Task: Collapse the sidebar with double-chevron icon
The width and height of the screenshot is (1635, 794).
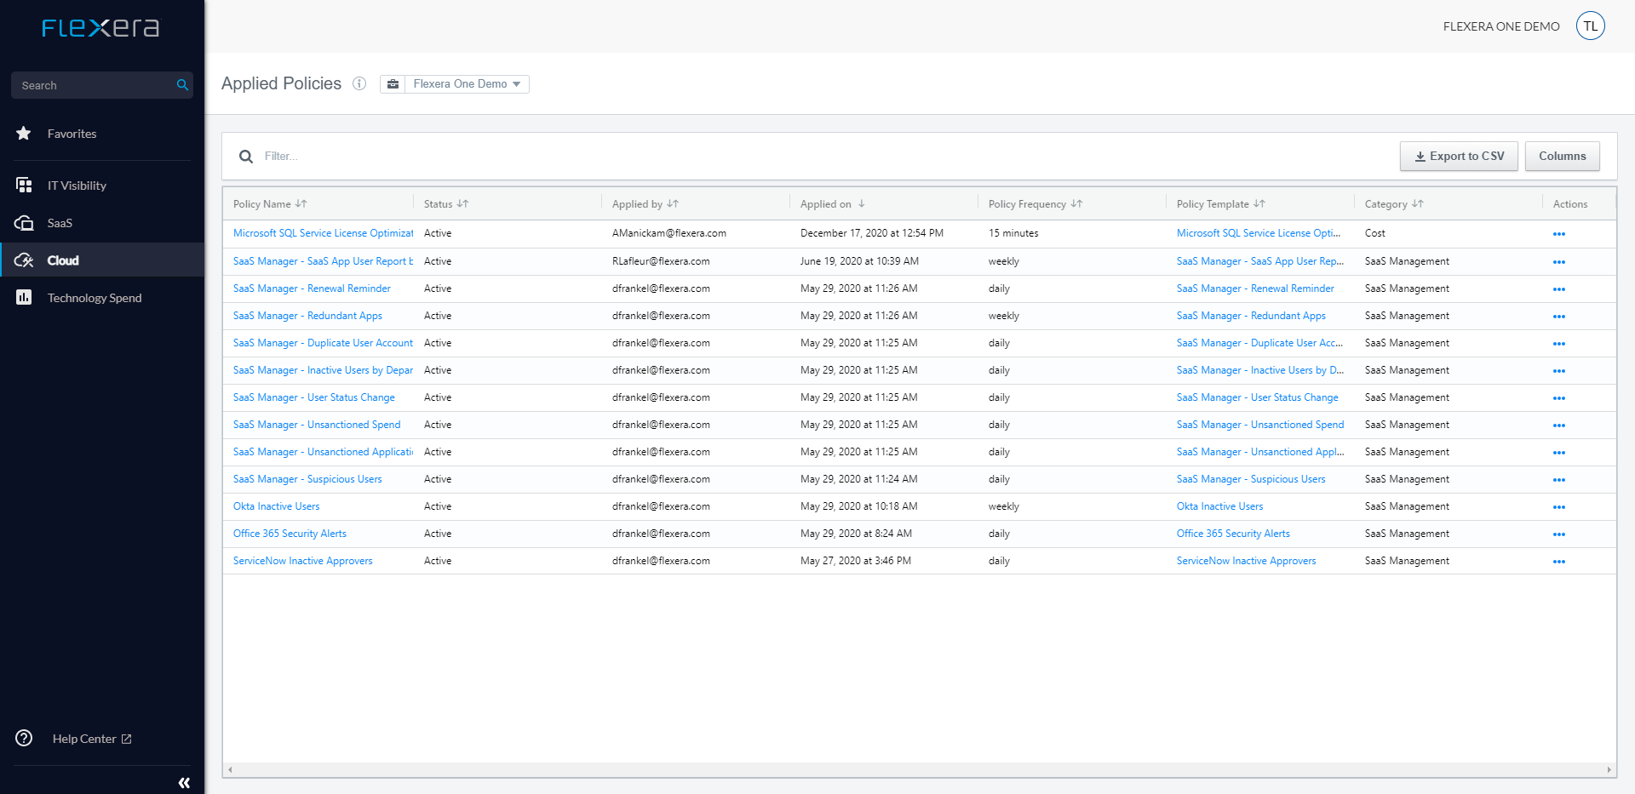Action: point(184,782)
